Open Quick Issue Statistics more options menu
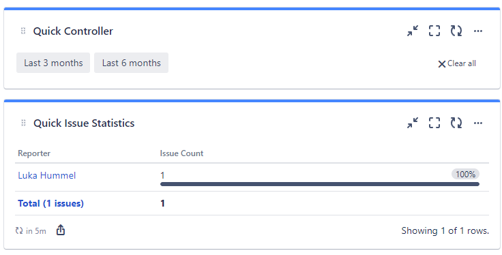502x255 pixels. (x=478, y=123)
